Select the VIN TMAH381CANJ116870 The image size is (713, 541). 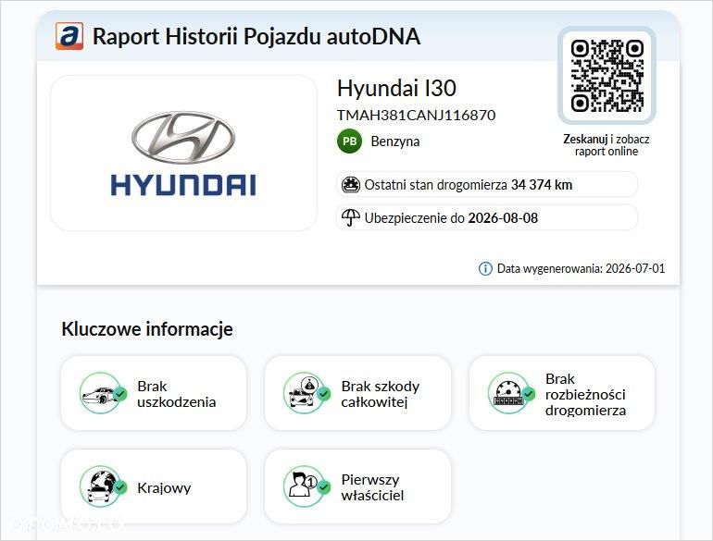(416, 115)
